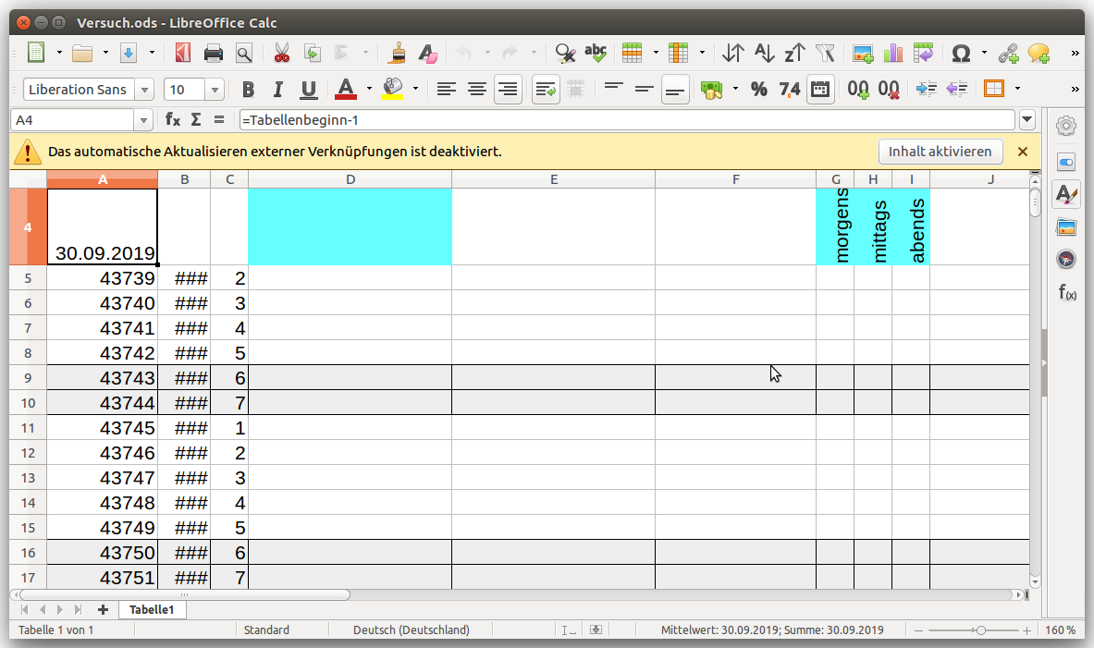The width and height of the screenshot is (1094, 648).
Task: Click the Clear direct formatting icon
Action: tap(427, 53)
